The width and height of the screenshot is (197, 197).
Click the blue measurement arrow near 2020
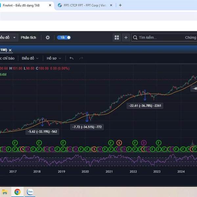pyautogui.click(x=87, y=117)
